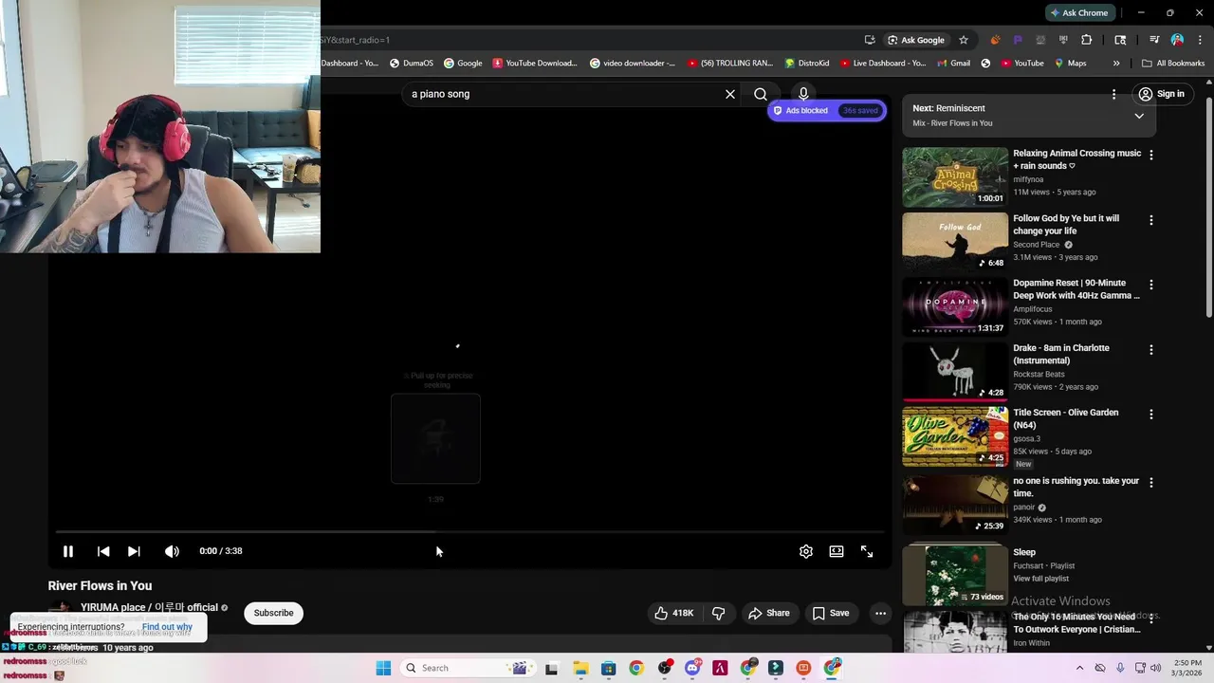Open the purple P extension icon
The width and height of the screenshot is (1214, 683).
pos(1018,40)
